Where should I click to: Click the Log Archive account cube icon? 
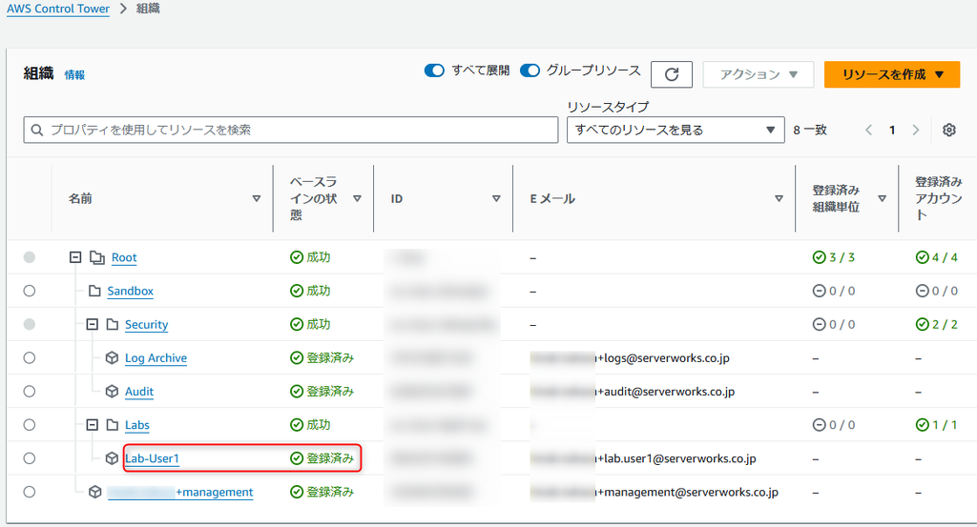click(112, 357)
